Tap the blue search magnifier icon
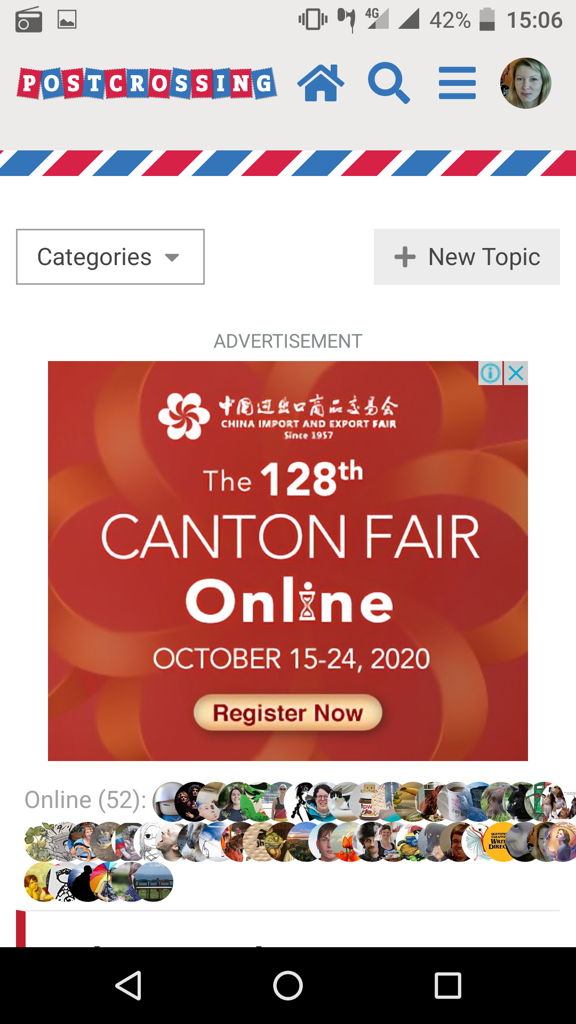 pos(389,83)
